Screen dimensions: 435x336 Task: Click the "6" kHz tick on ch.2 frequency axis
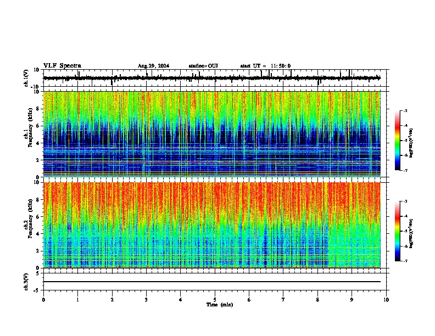point(38,216)
